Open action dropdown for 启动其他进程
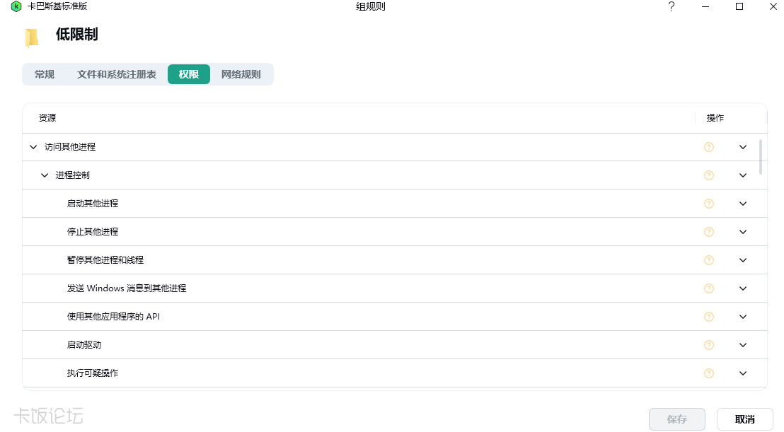Viewport: 784px width, 432px height. point(743,204)
